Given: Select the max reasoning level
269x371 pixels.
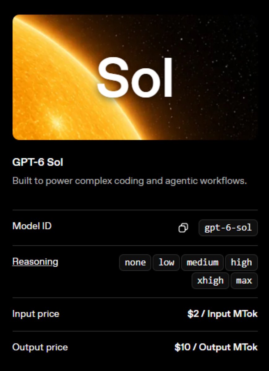Looking at the screenshot, I should point(244,281).
